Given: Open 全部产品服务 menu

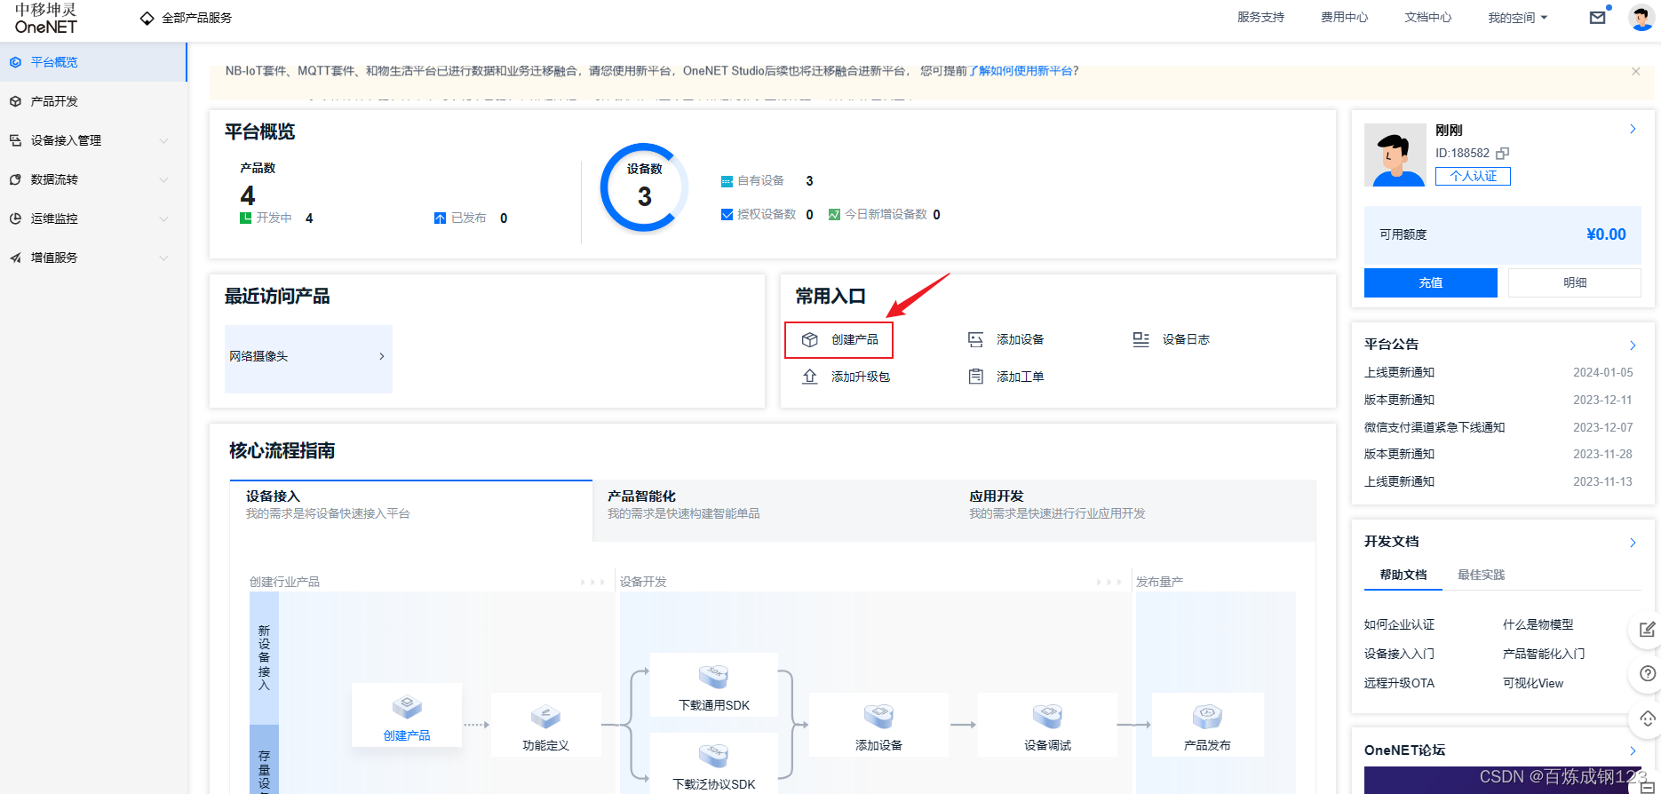Looking at the screenshot, I should pyautogui.click(x=187, y=18).
